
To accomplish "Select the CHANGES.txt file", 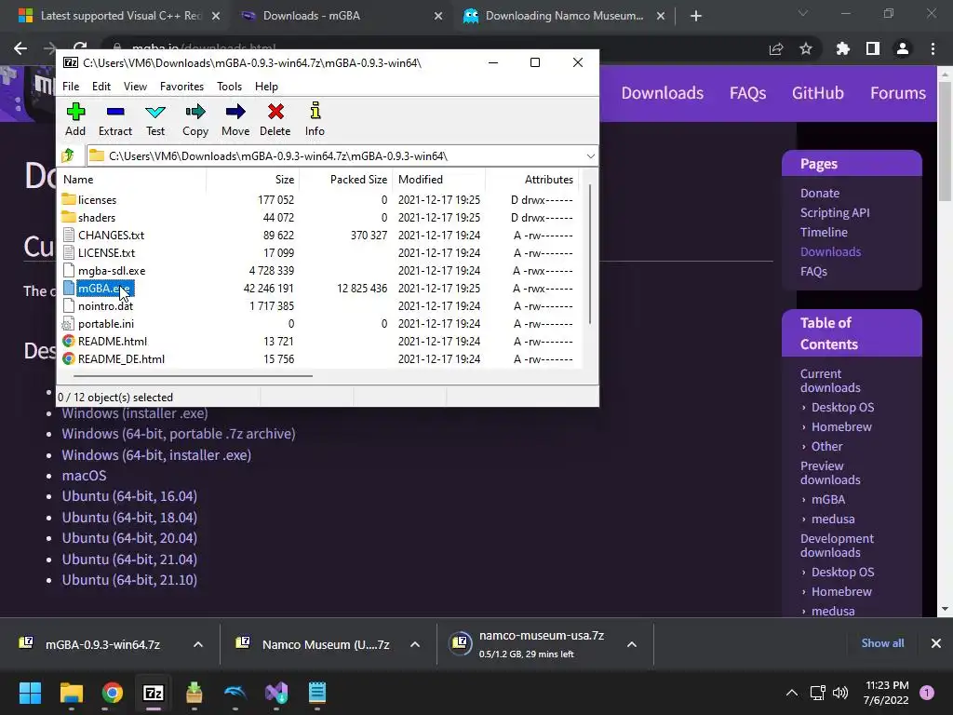I will (320, 236).
